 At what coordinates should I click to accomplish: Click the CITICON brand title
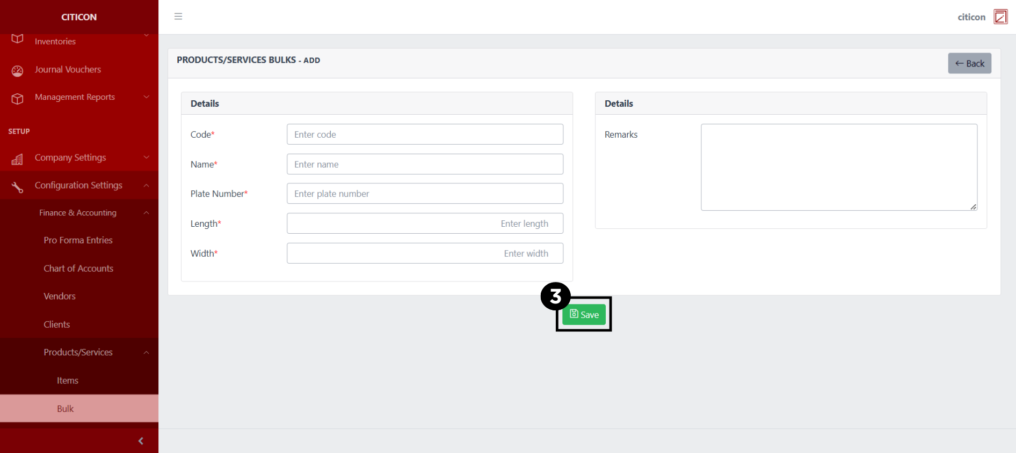[x=79, y=17]
